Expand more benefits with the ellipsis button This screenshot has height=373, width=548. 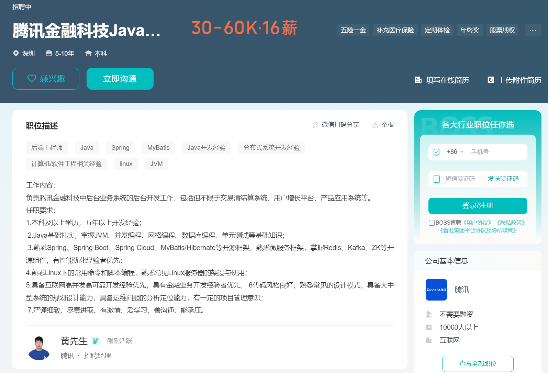[x=533, y=30]
